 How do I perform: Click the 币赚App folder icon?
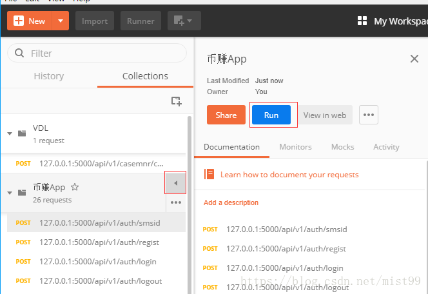(x=22, y=193)
